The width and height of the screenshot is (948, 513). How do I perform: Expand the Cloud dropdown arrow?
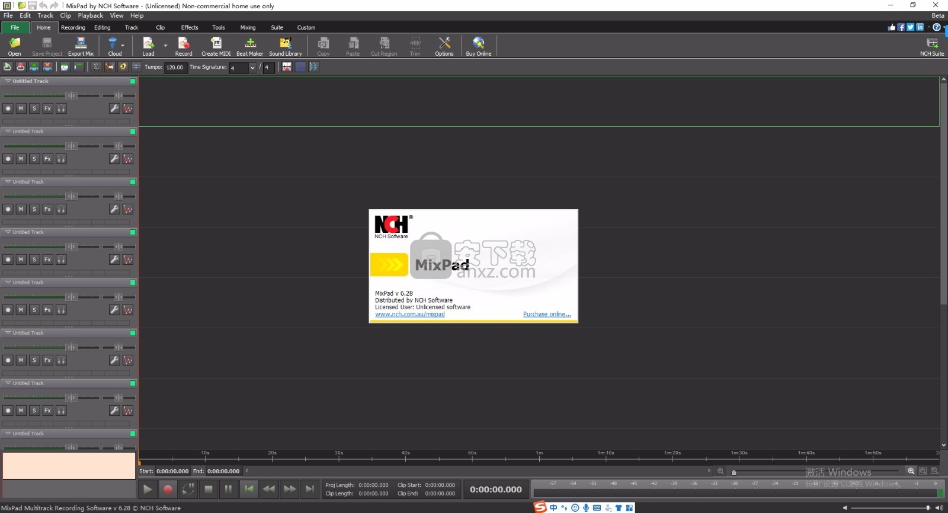123,45
